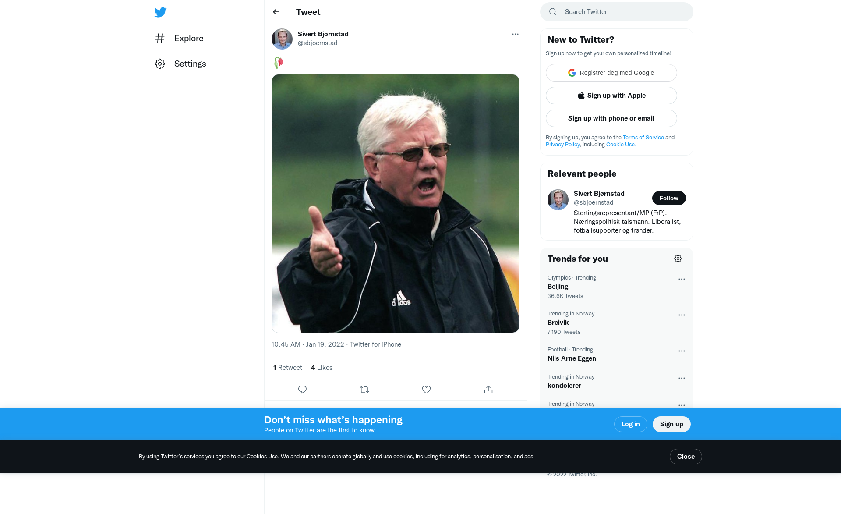Viewport: 841px width, 514px height.
Task: Open more options for Beijing trend
Action: [682, 279]
